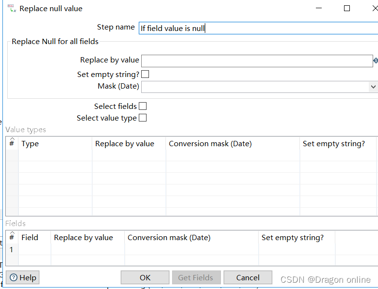Click the OK button

pos(145,277)
